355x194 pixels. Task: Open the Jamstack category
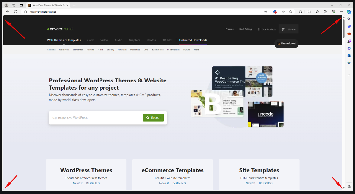coord(122,50)
